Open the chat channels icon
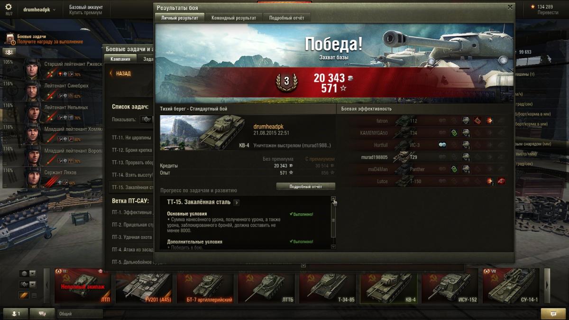The height and width of the screenshot is (320, 569). click(42, 313)
